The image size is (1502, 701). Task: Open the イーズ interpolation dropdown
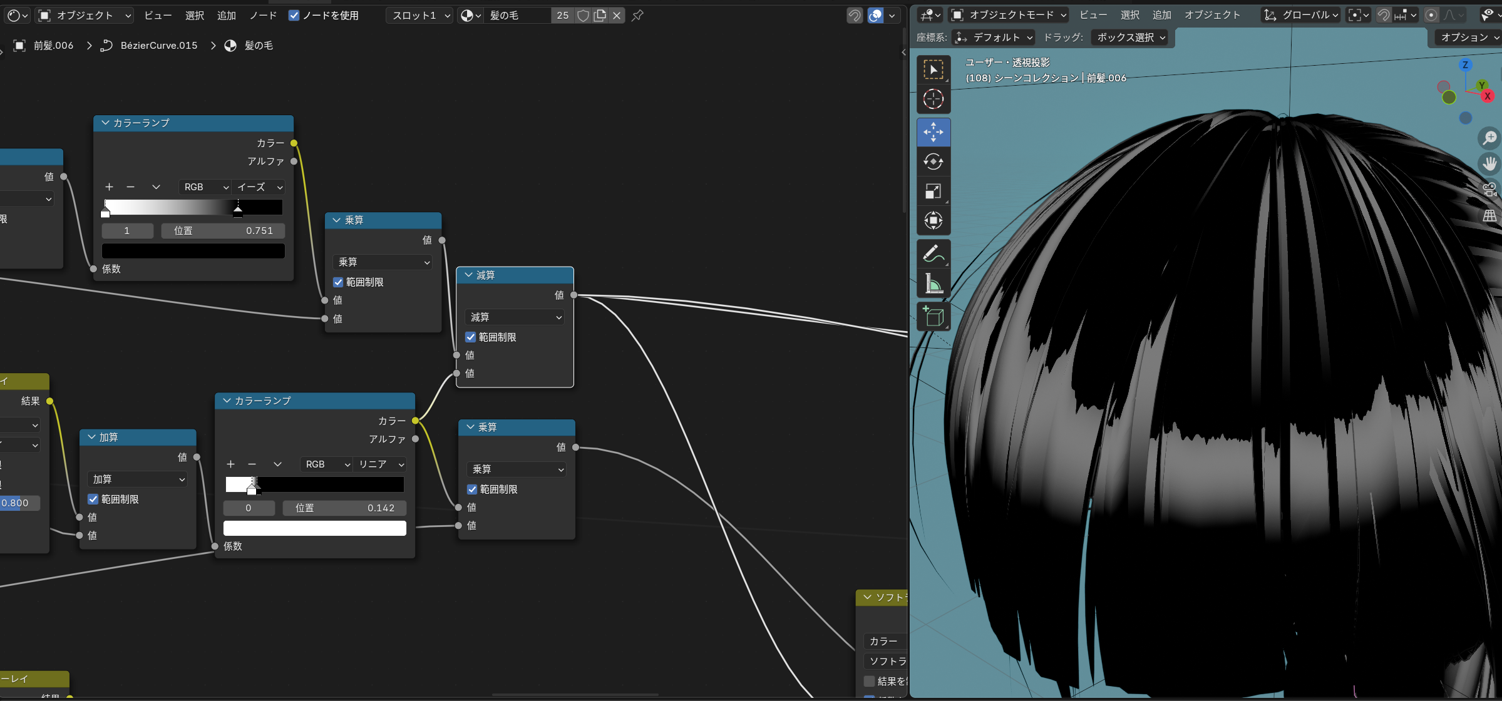pyautogui.click(x=259, y=187)
